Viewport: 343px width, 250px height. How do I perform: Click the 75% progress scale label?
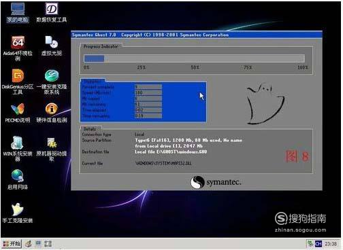248,67
